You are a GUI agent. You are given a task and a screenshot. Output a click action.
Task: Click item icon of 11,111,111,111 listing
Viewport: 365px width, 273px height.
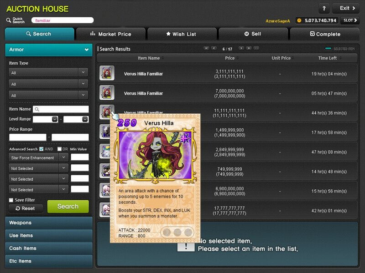coord(107,111)
